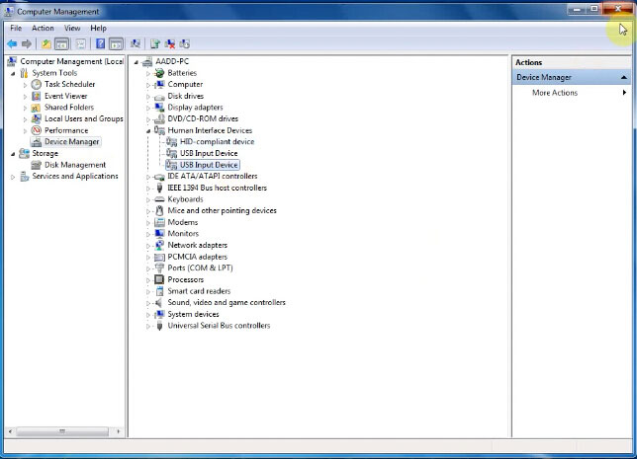Screen dimensions: 637x459
Task: Select Smart card readers category
Action: (199, 291)
